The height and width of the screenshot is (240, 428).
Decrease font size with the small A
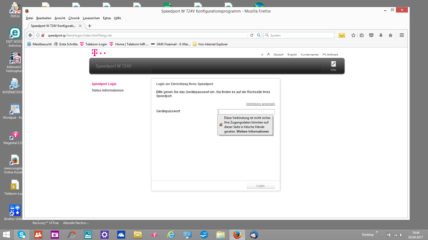tap(262, 55)
